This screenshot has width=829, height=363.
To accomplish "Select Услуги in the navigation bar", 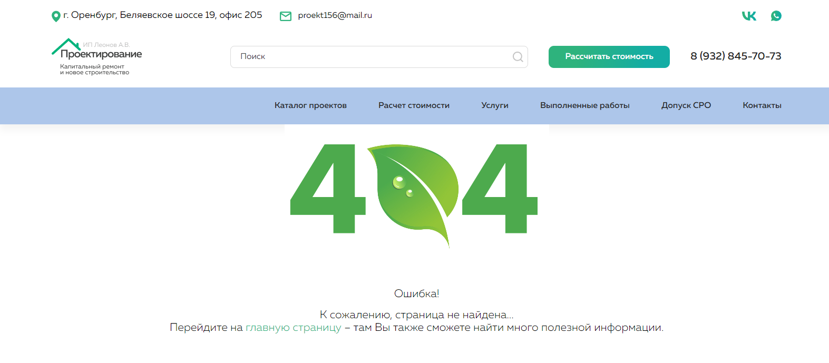I will tap(494, 105).
